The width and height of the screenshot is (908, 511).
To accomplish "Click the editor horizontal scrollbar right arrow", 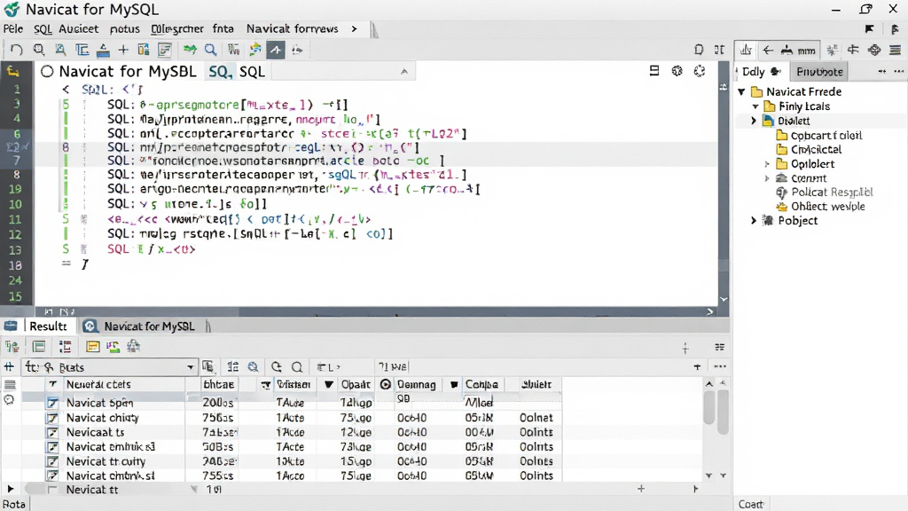I will pos(710,311).
